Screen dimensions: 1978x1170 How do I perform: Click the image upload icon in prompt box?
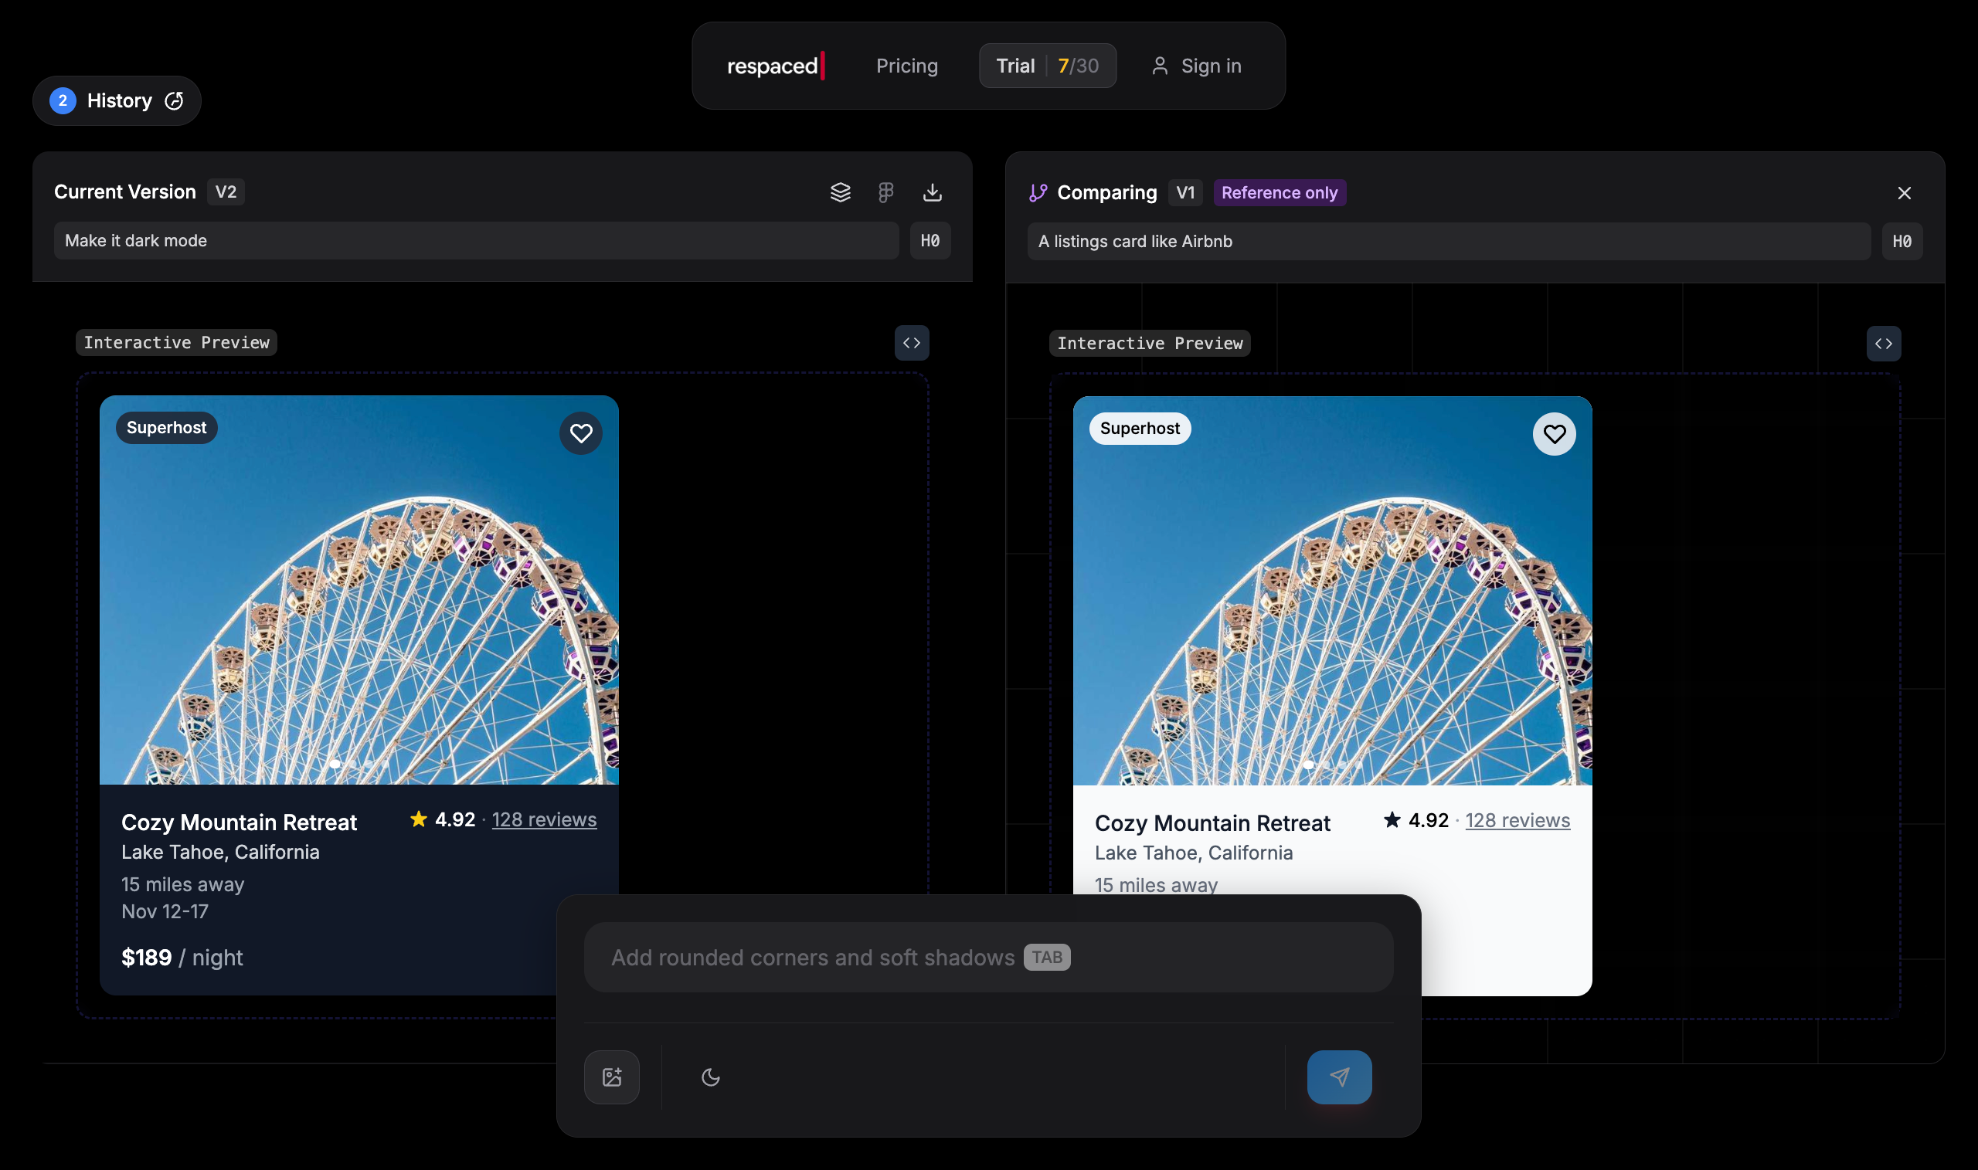click(612, 1077)
